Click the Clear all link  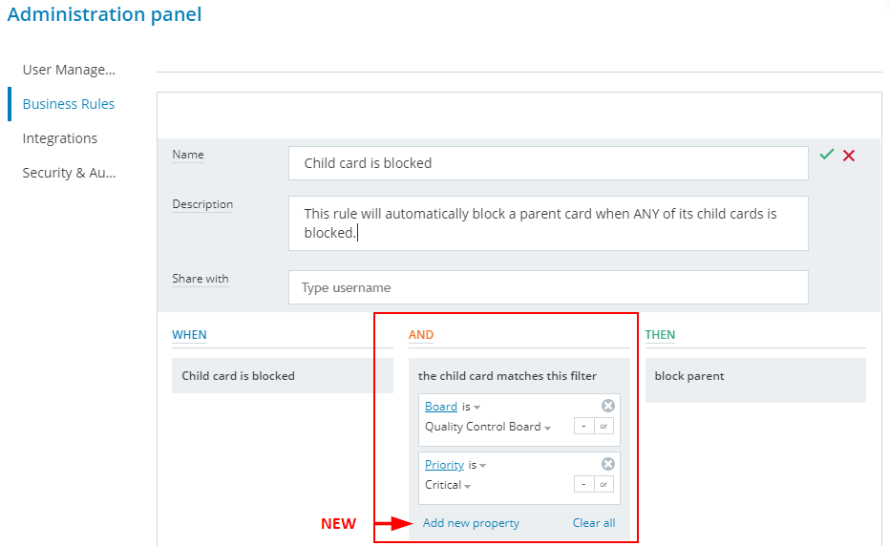click(x=594, y=523)
